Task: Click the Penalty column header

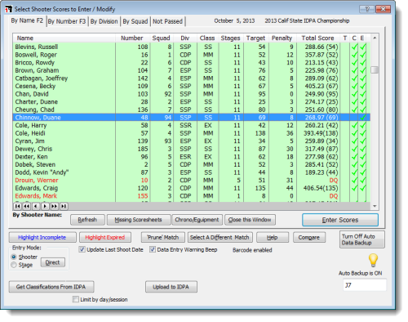Action: point(282,38)
